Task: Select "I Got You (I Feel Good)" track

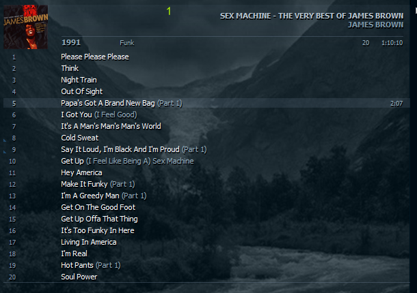Action: pos(98,114)
